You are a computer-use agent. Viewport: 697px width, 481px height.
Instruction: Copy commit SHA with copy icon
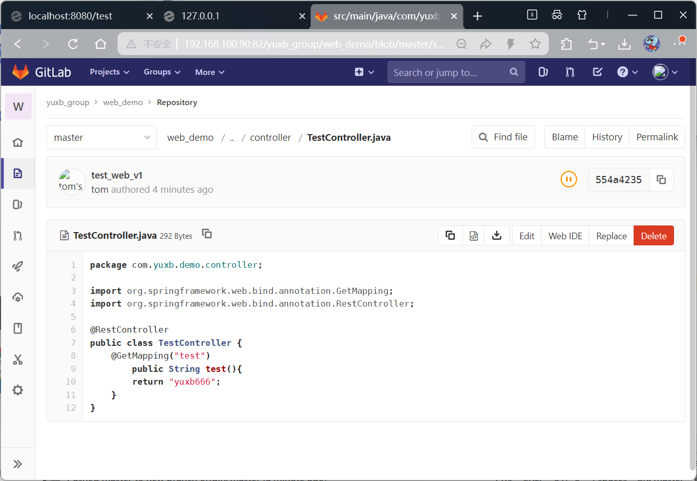click(661, 180)
